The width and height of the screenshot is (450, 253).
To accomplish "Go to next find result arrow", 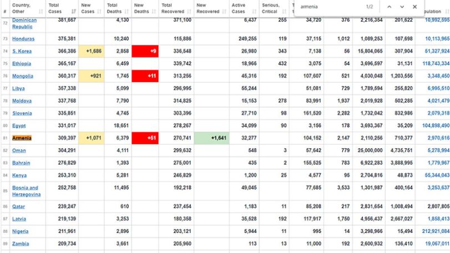I will (402, 7).
